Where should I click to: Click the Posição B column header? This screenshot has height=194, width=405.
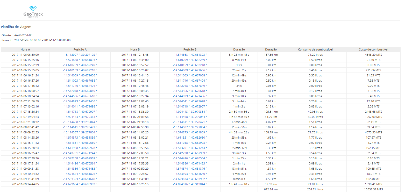click(x=190, y=49)
